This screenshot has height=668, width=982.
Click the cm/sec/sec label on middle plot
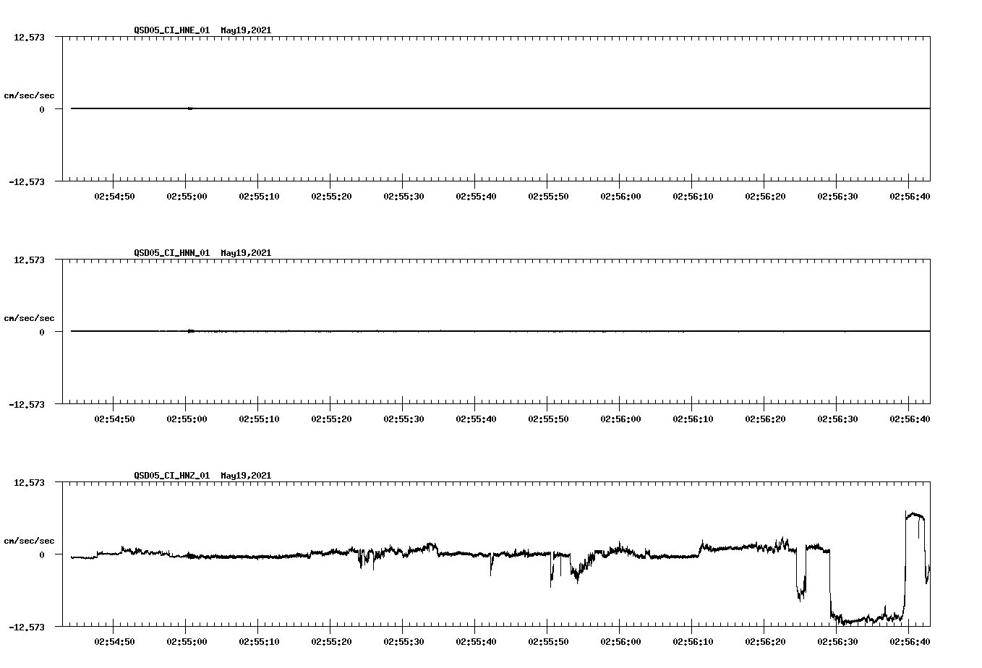click(30, 317)
